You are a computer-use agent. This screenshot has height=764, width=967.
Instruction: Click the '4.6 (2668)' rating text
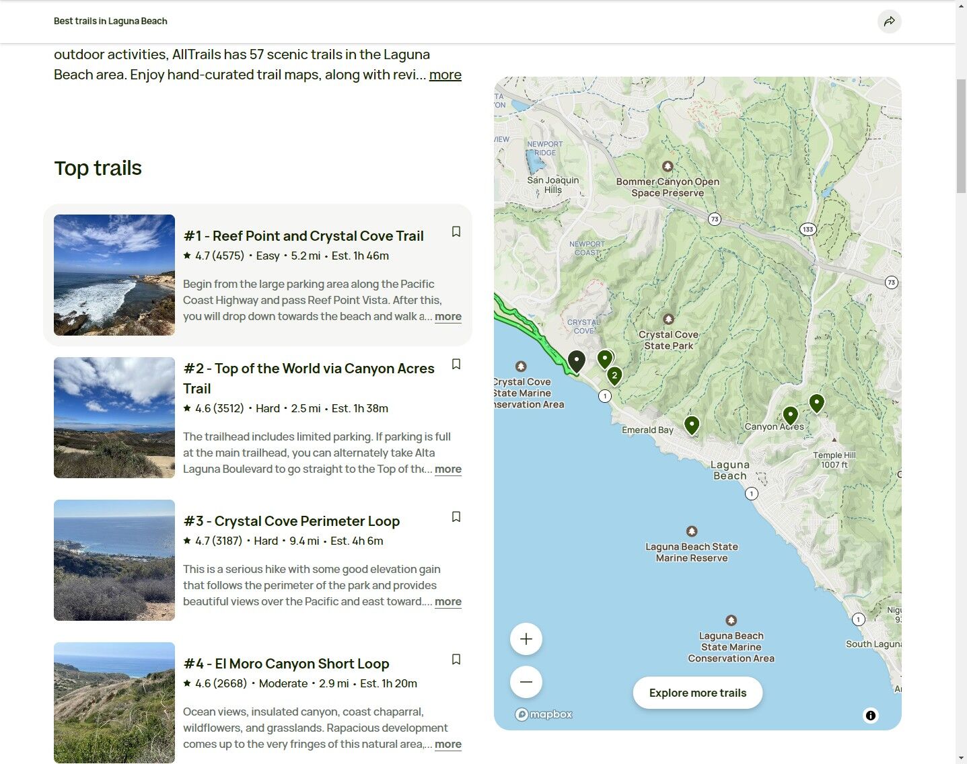click(221, 683)
